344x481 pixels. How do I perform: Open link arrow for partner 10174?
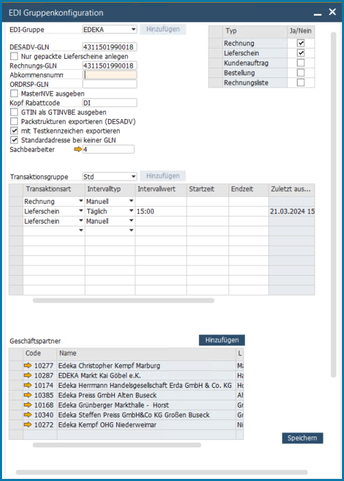27,385
